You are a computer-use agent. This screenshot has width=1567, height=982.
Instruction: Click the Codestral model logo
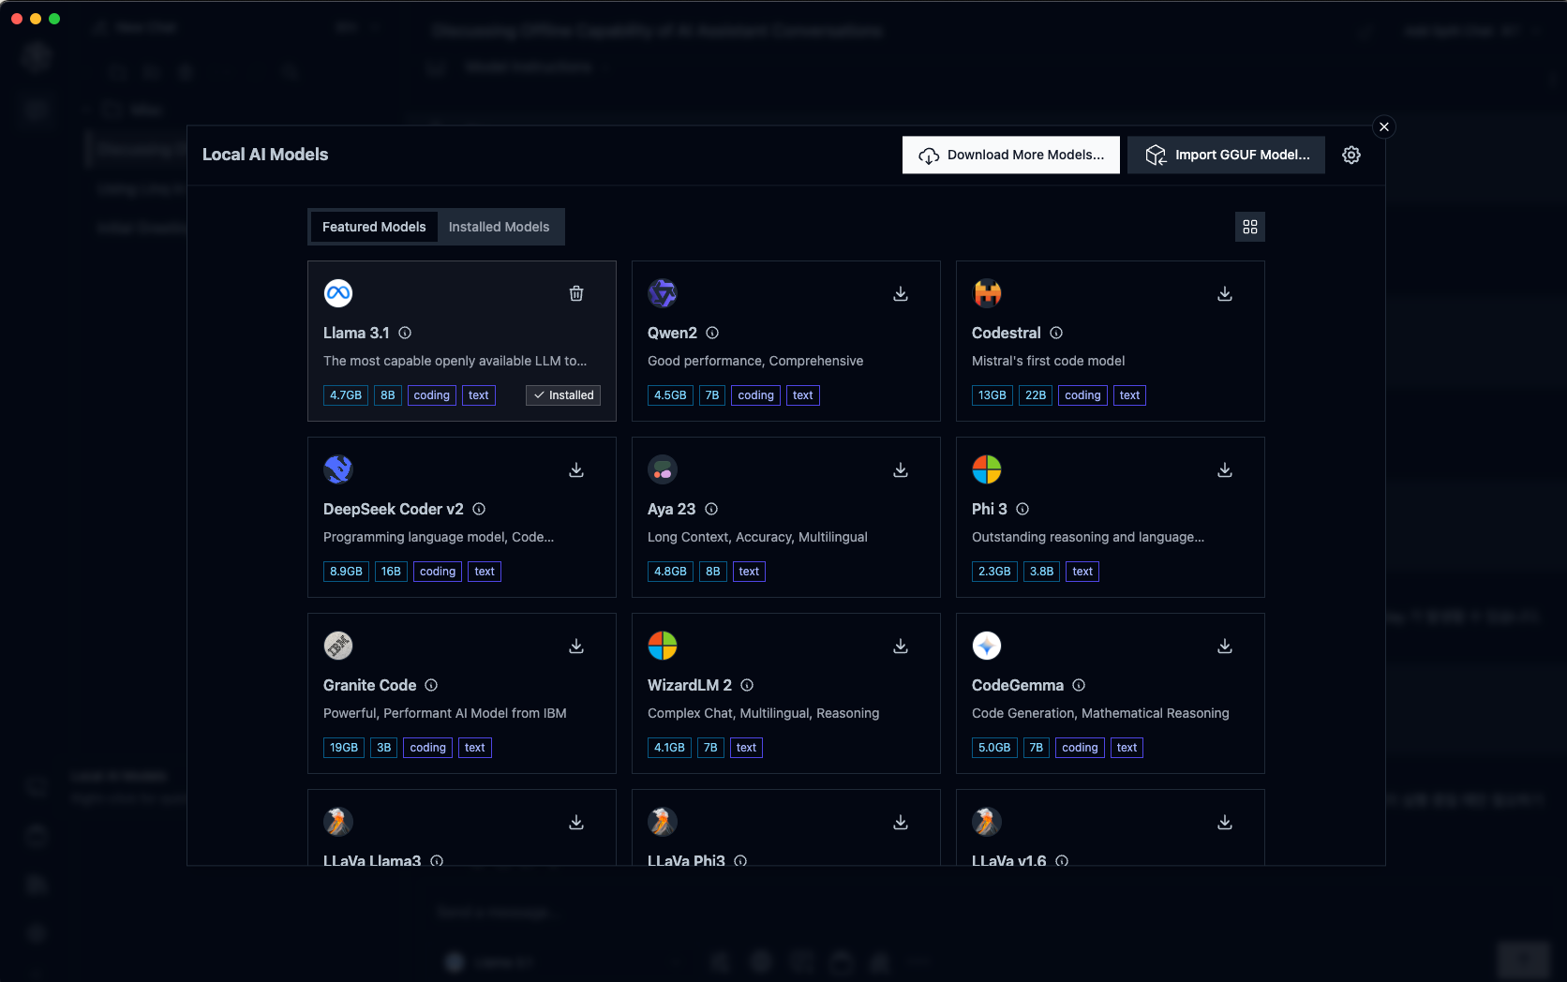coord(987,293)
